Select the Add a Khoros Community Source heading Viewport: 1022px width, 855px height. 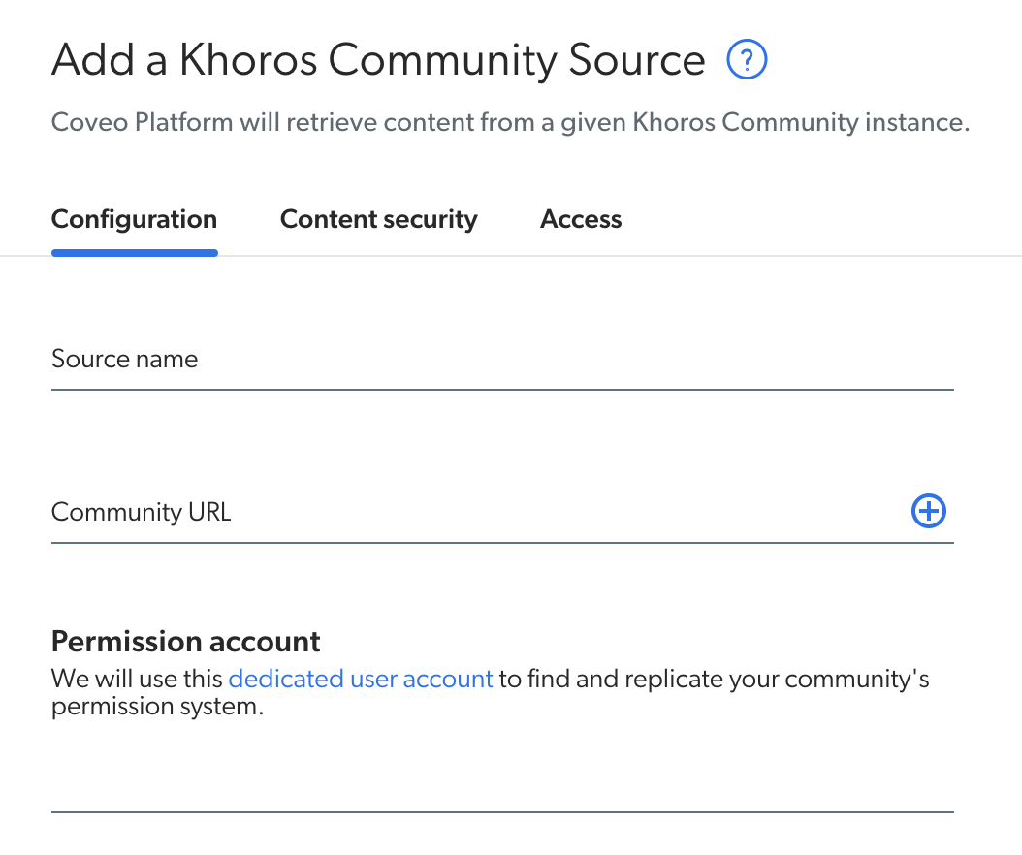[378, 60]
